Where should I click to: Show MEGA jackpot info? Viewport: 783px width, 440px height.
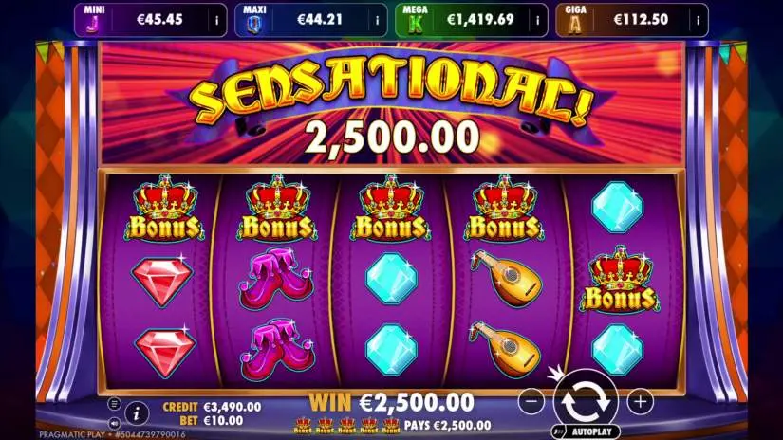538,21
